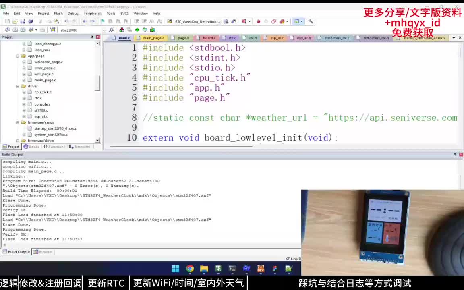Open the editor tab list dropdown arrow
Screen dimensions: 464x290
(454, 38)
